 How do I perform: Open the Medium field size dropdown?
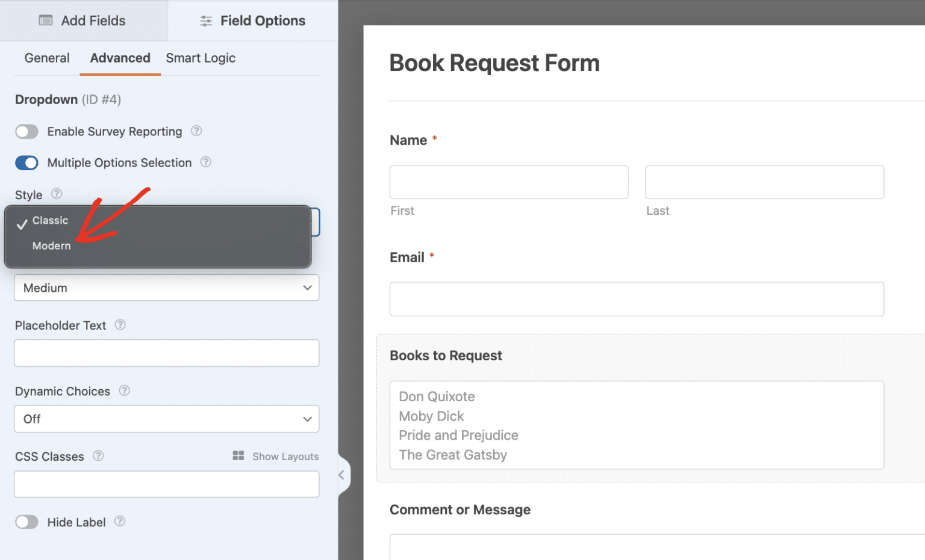pos(166,288)
